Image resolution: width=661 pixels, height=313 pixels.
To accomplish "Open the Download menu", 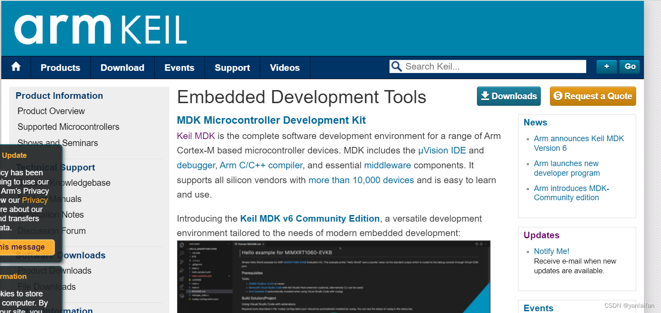I will point(122,68).
